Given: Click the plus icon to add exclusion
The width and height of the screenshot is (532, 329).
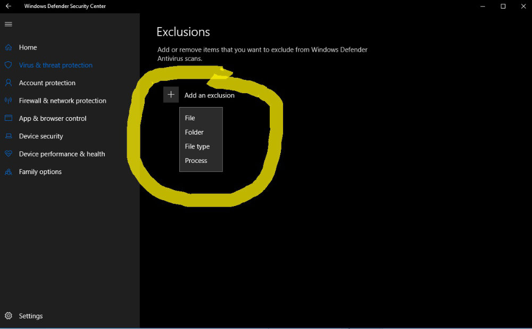Looking at the screenshot, I should coord(171,95).
